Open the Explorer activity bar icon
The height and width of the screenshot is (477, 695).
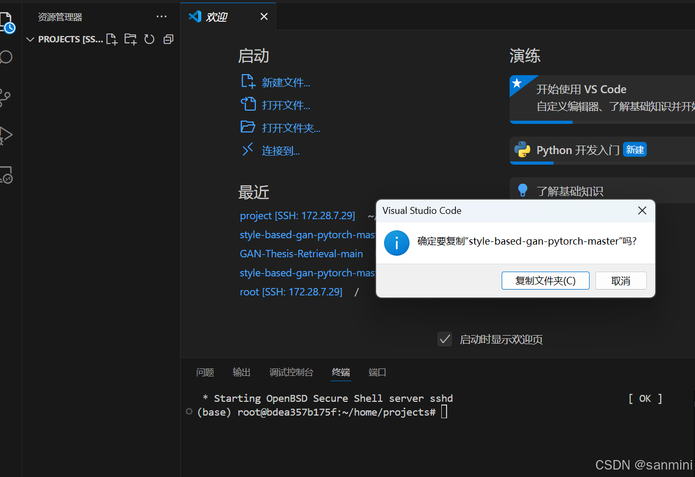[x=6, y=22]
